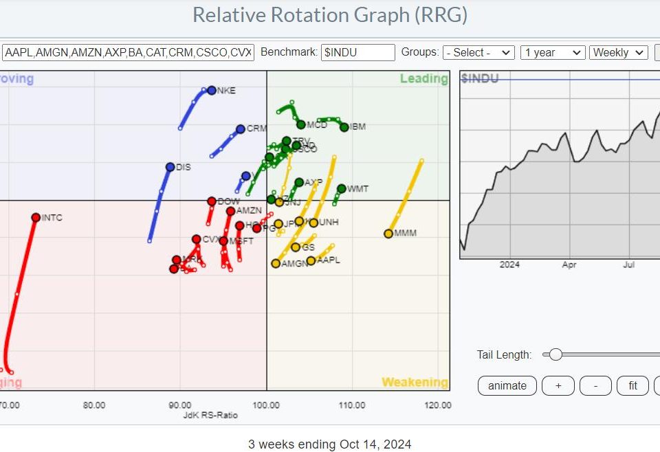Select the IBM green data point

point(344,127)
